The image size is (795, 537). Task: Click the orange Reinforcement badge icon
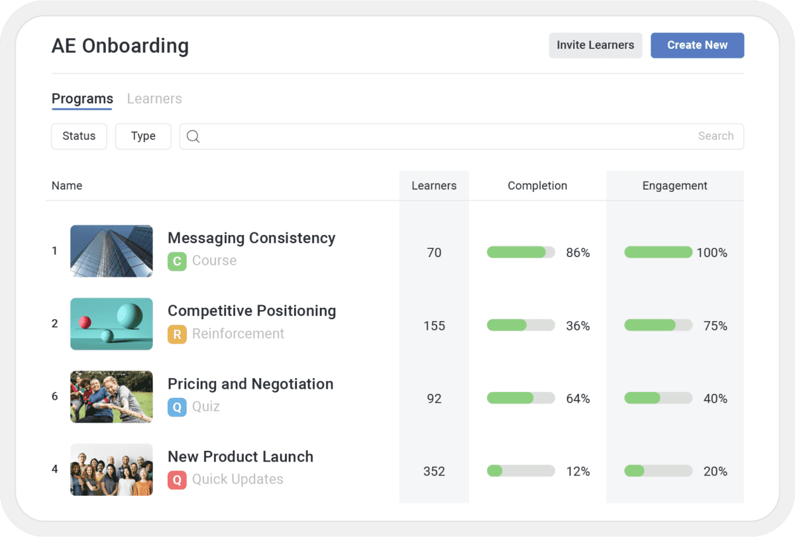(177, 334)
